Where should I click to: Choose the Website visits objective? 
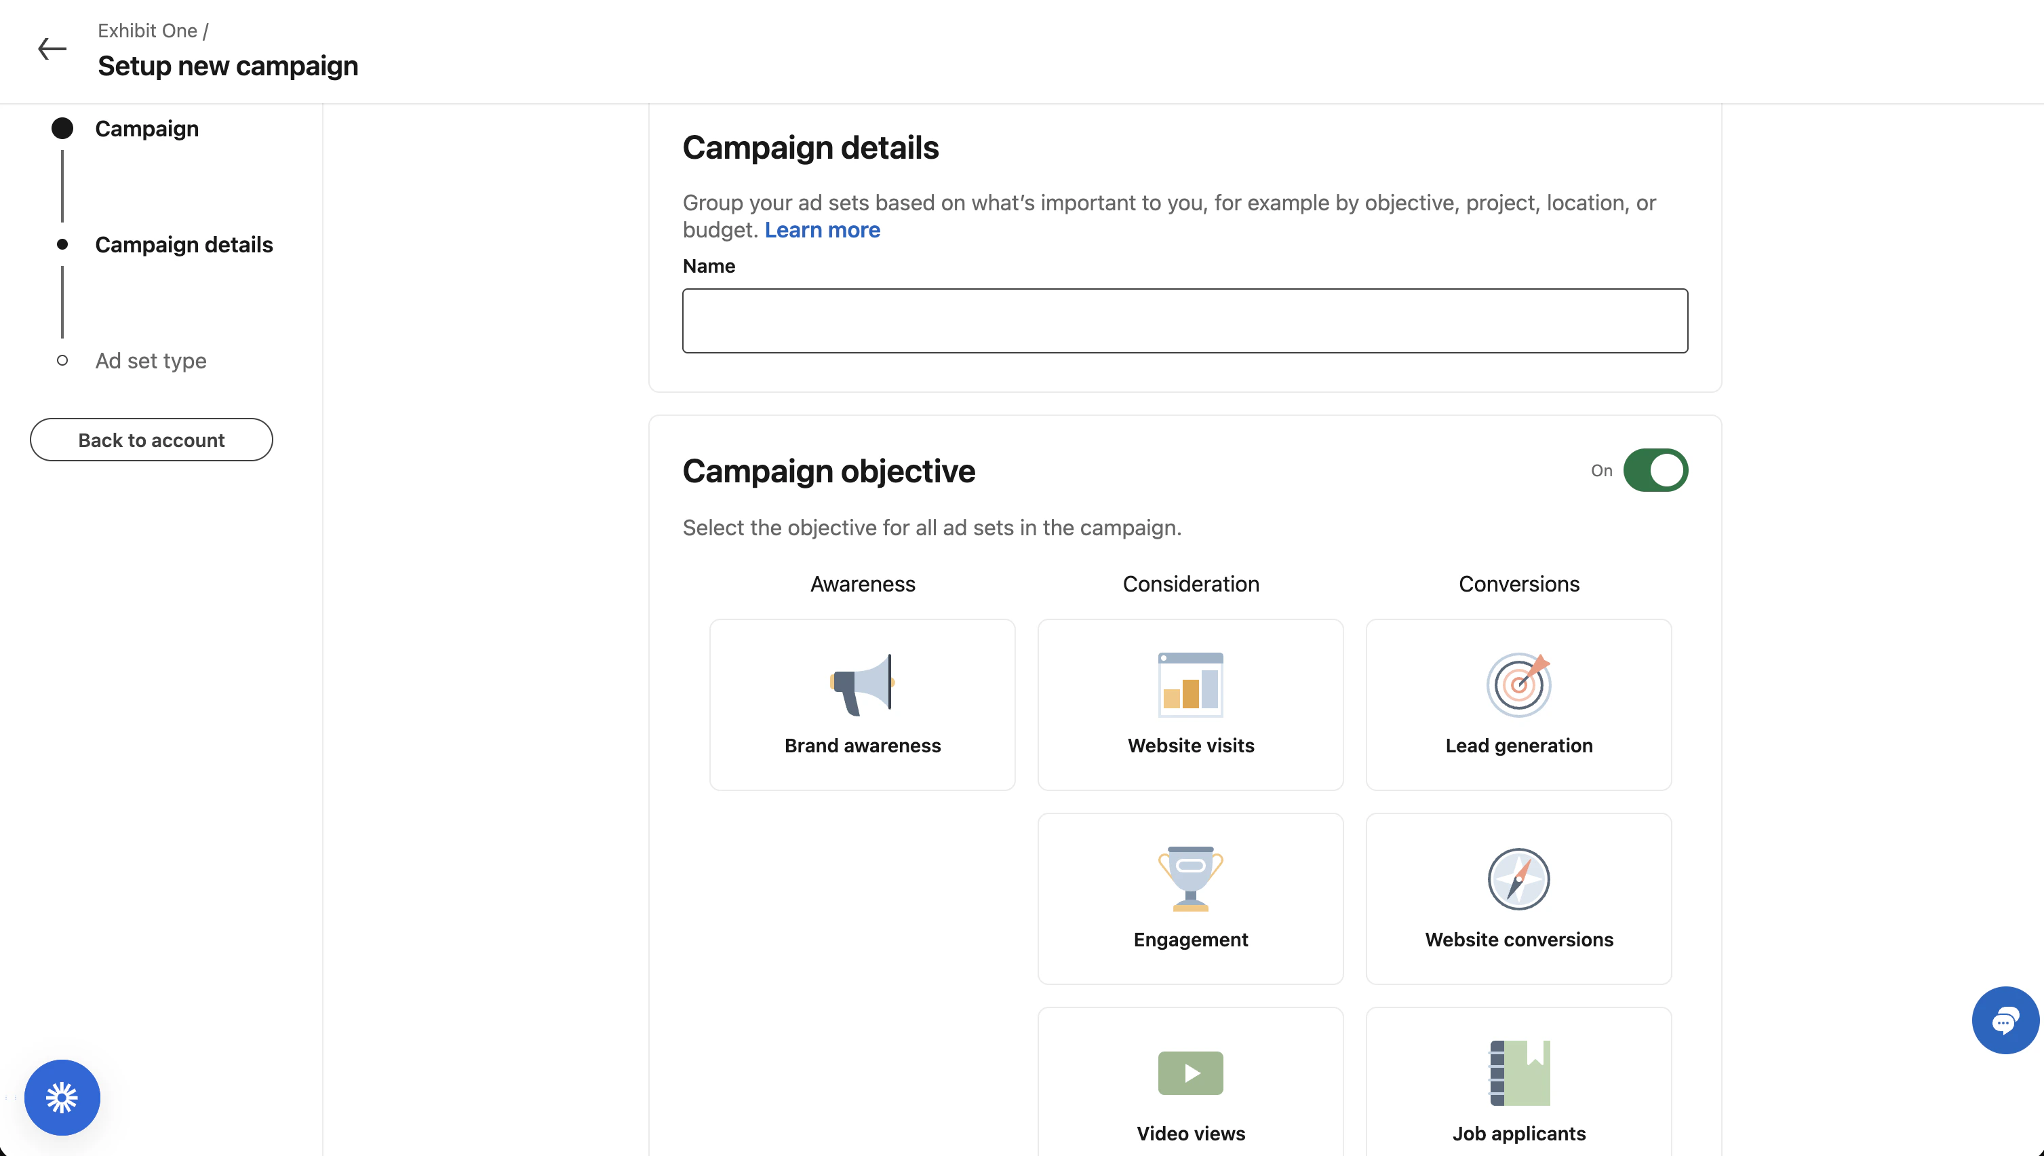click(x=1190, y=704)
